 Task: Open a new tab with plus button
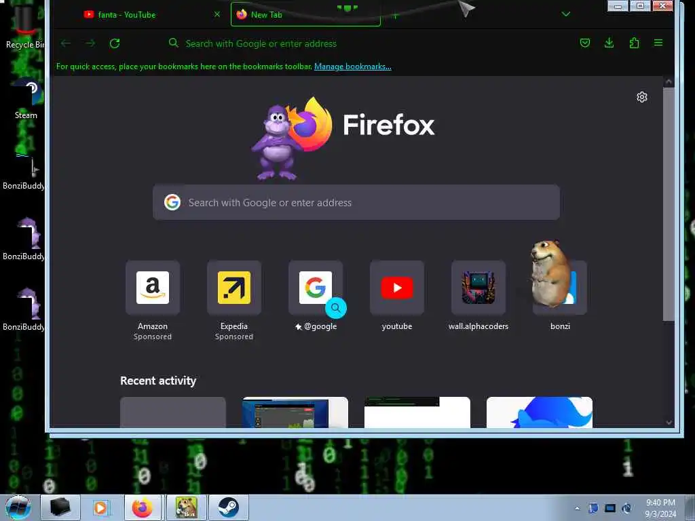click(396, 16)
